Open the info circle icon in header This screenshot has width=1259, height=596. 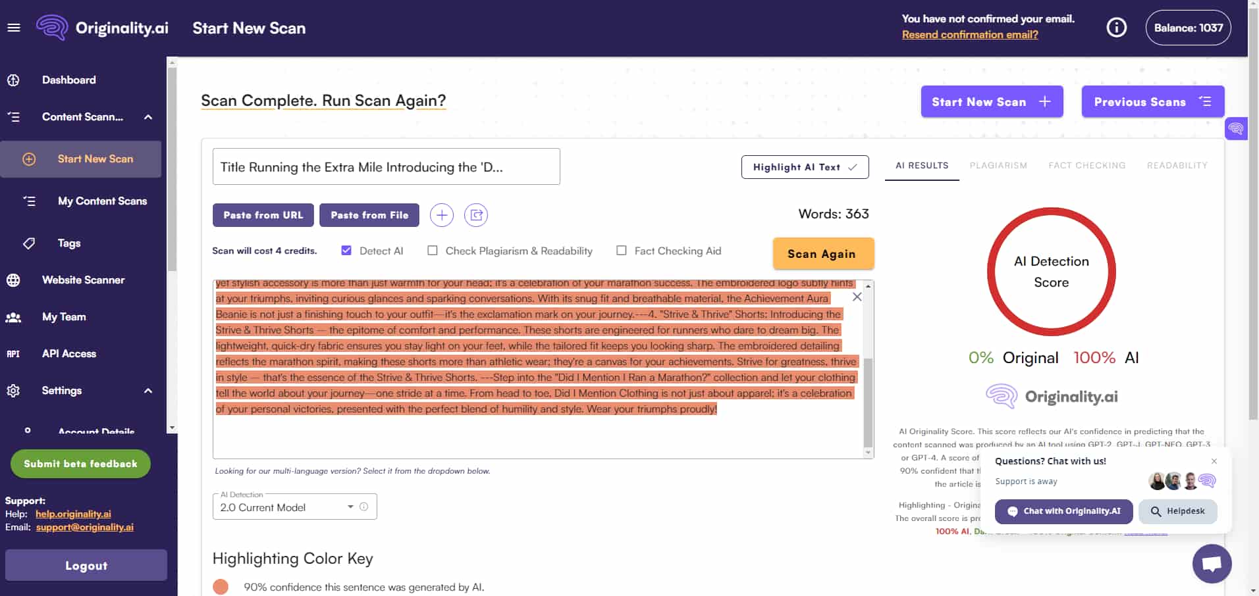pos(1116,28)
